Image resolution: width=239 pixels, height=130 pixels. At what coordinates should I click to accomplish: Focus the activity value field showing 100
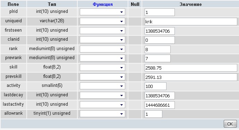point(155,86)
